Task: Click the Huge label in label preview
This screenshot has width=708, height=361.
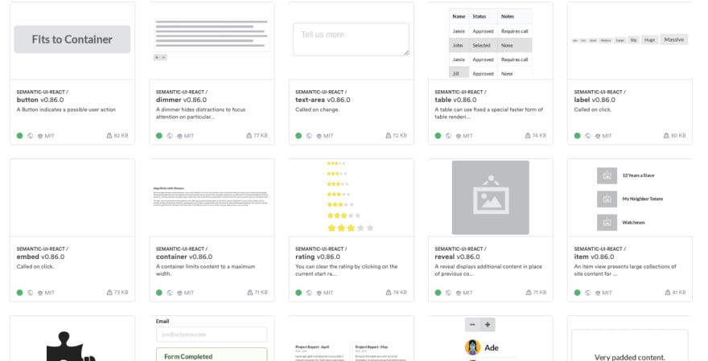Action: point(649,40)
